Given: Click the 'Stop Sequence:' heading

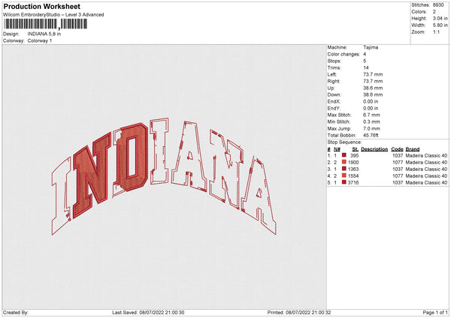Looking at the screenshot, I should 344,142.
